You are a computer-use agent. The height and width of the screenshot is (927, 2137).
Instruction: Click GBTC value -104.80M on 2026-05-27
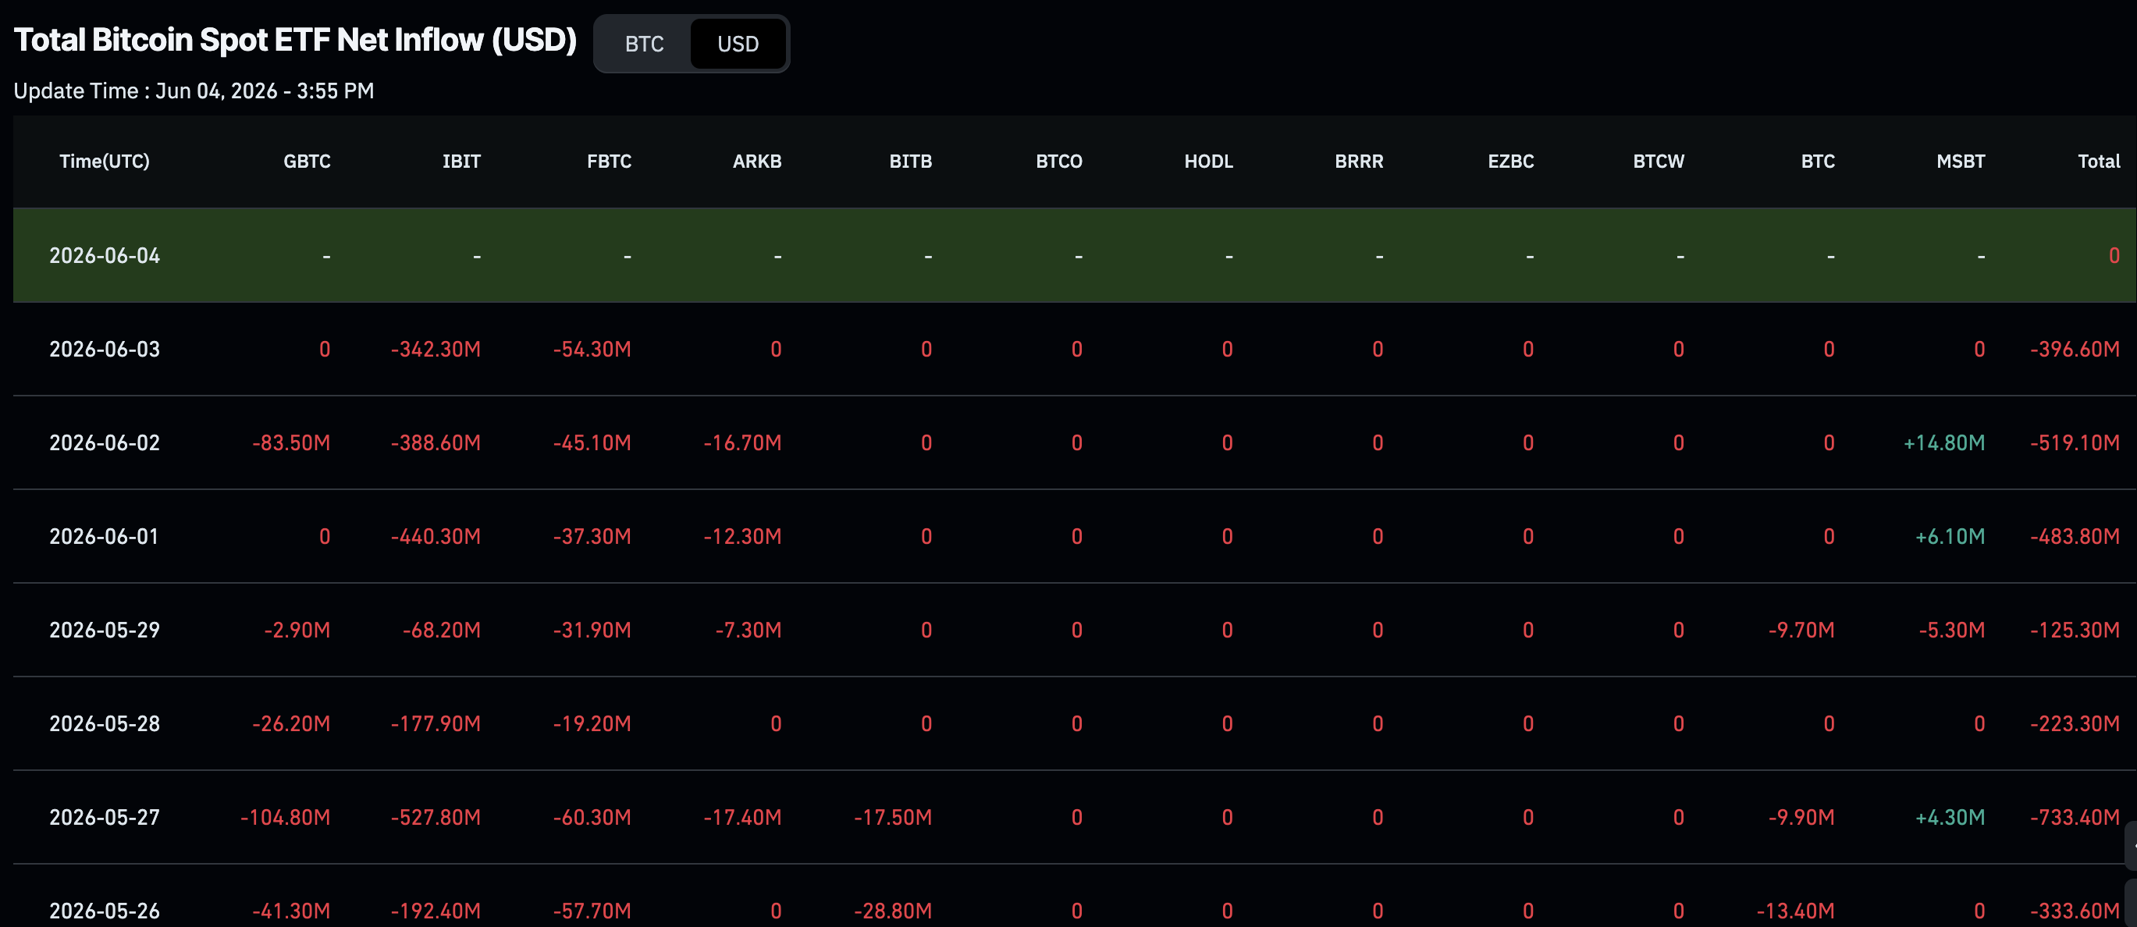point(286,818)
